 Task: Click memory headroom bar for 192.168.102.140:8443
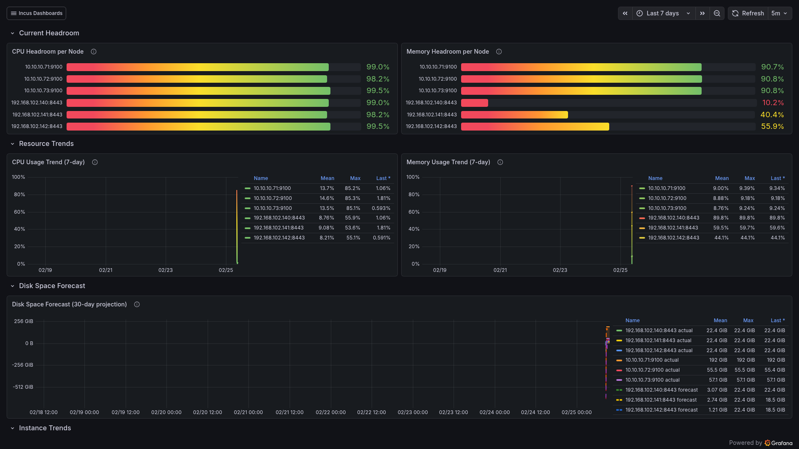(x=474, y=103)
